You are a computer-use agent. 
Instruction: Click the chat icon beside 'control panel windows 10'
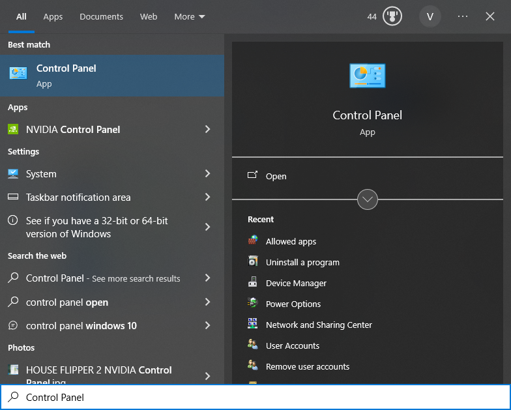[x=13, y=325]
